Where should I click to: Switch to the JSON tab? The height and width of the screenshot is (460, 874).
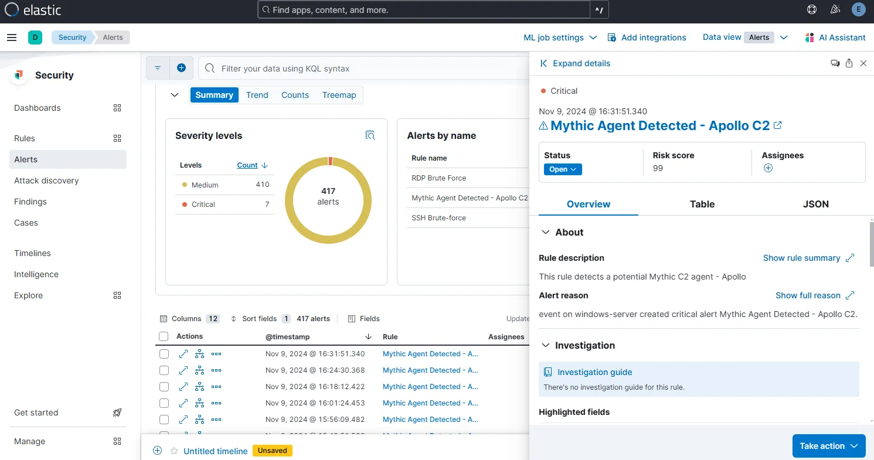tap(815, 204)
